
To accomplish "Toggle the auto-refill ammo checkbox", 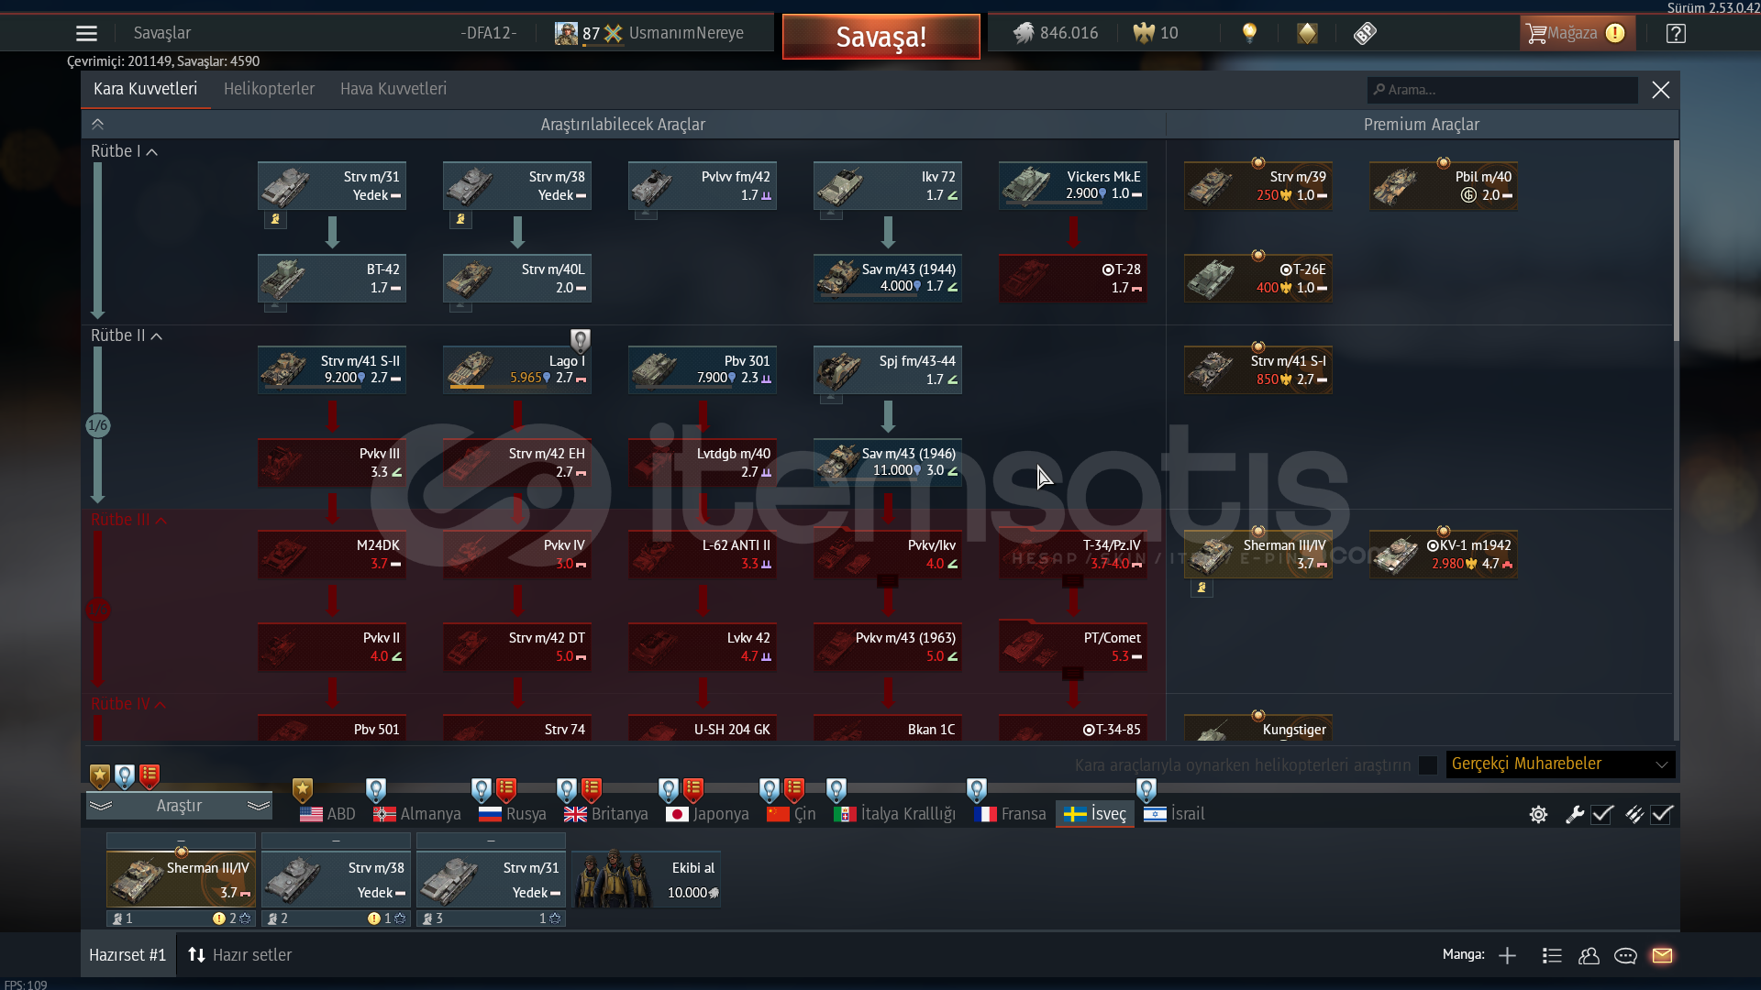I will [x=1662, y=814].
